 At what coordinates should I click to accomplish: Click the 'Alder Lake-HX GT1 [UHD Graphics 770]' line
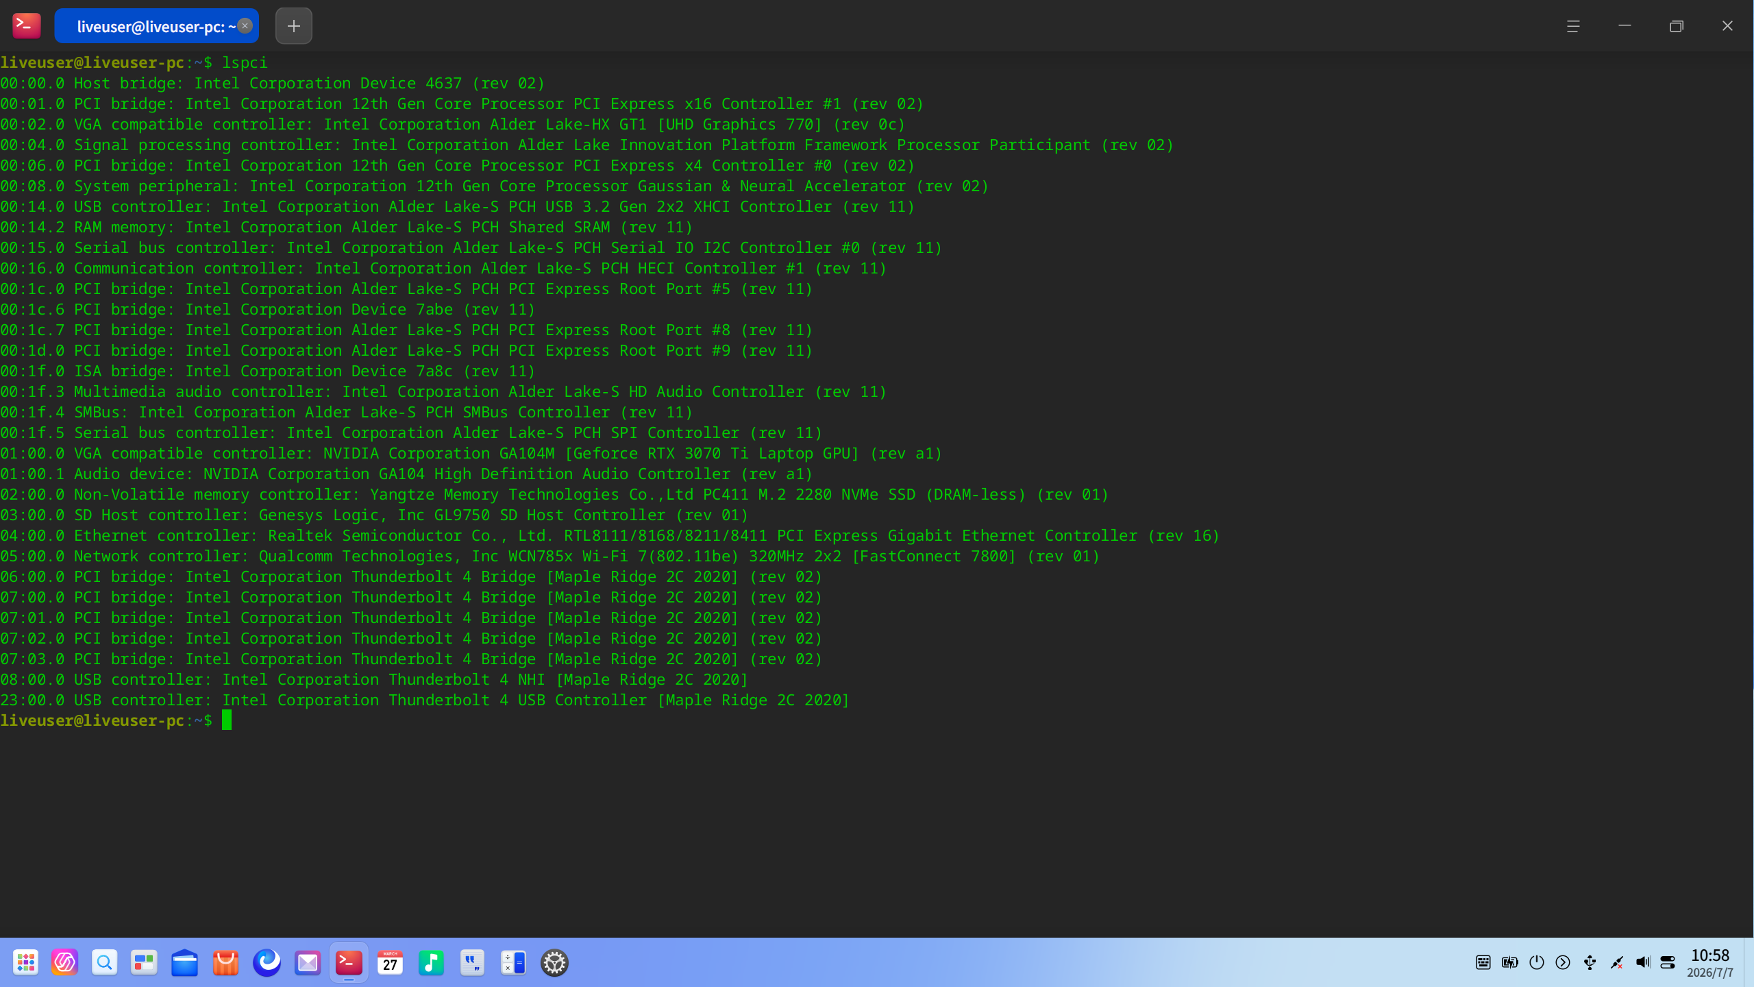(x=453, y=125)
